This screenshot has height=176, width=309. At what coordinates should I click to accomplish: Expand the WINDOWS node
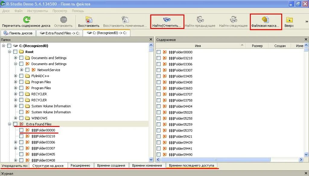[16, 118]
